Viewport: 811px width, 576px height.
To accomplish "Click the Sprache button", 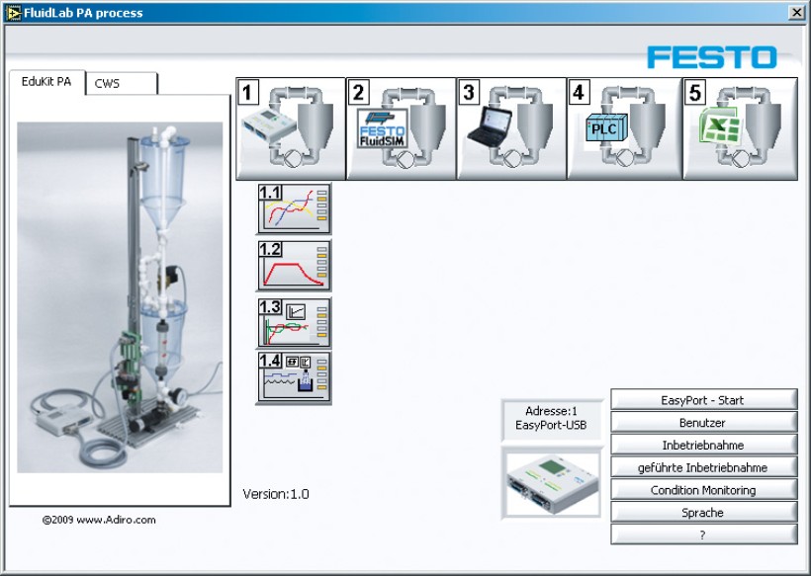I will coord(704,513).
